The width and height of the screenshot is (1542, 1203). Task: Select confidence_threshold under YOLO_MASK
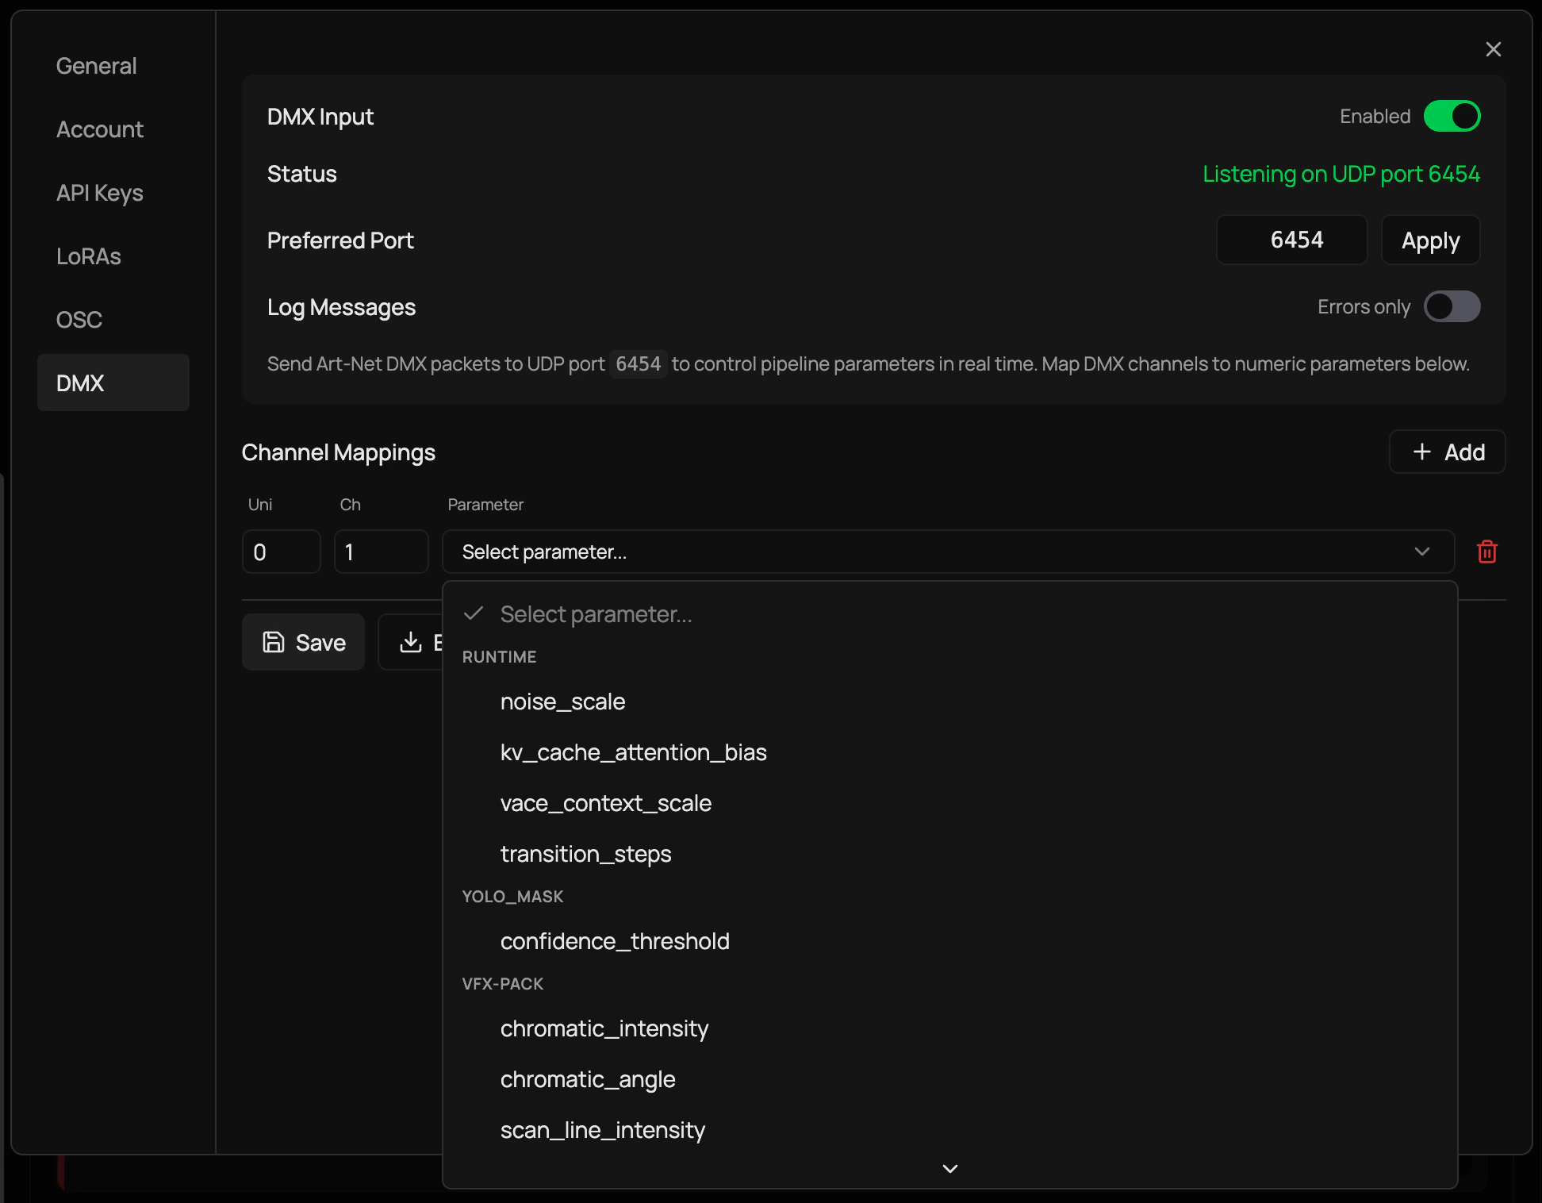[615, 941]
